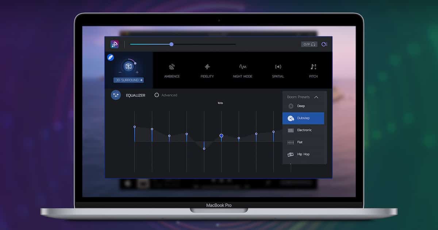Choose the Deep preset

[301, 106]
